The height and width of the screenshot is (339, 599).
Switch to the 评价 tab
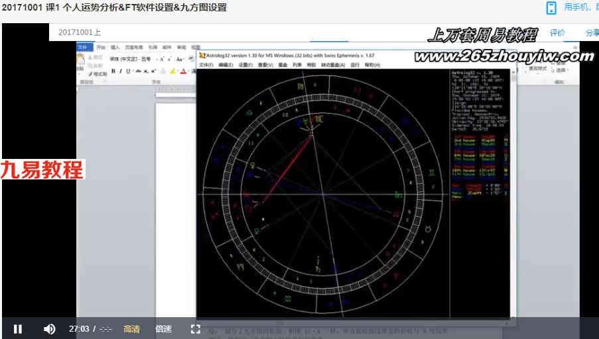tap(557, 33)
